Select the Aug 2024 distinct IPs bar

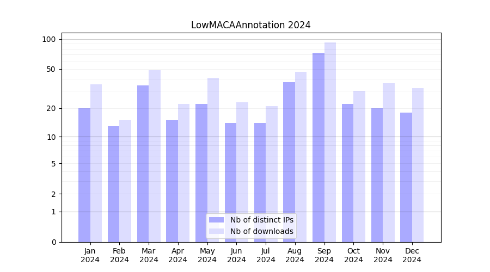pos(289,162)
